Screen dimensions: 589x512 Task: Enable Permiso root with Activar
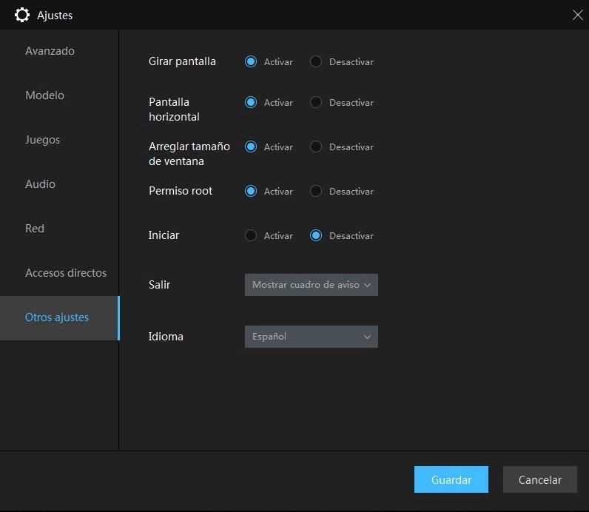coord(251,191)
